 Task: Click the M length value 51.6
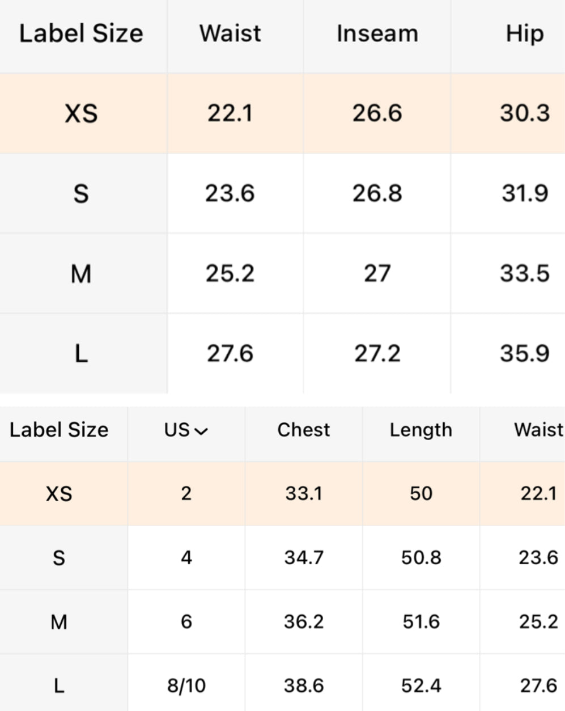pos(420,621)
